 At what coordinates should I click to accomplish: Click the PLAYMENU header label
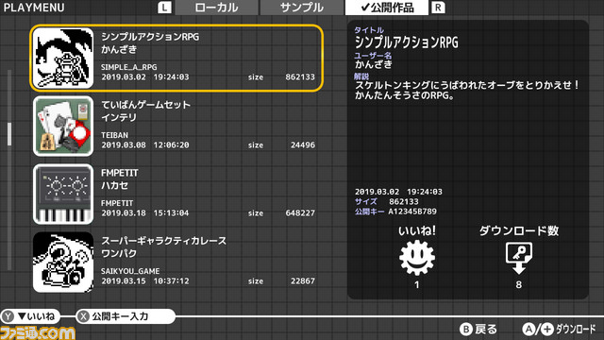click(34, 8)
